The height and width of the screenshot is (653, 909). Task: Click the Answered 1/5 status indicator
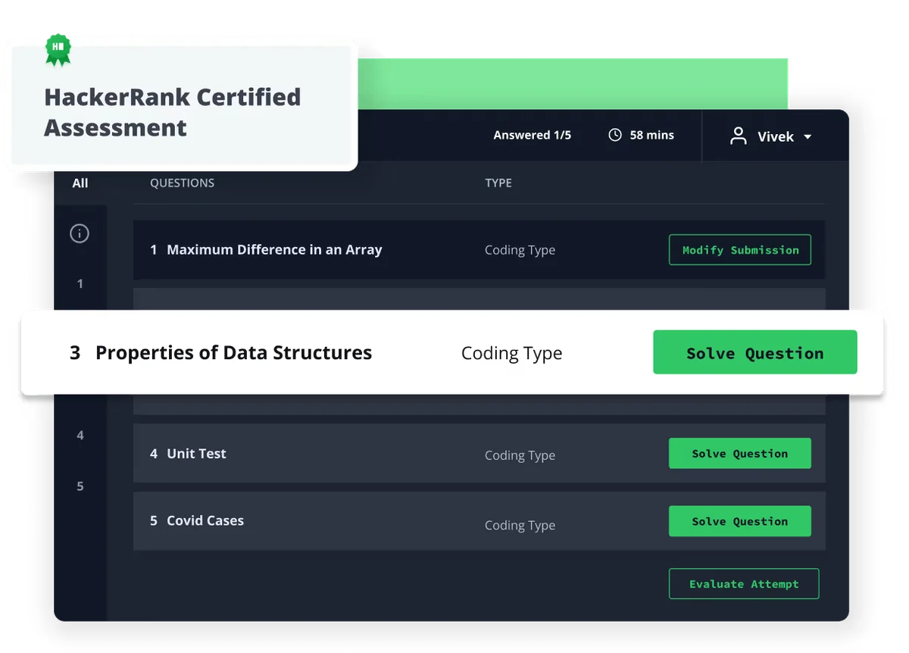[533, 135]
